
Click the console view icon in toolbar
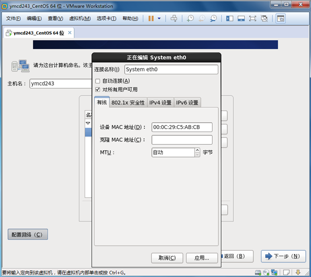coord(280,18)
